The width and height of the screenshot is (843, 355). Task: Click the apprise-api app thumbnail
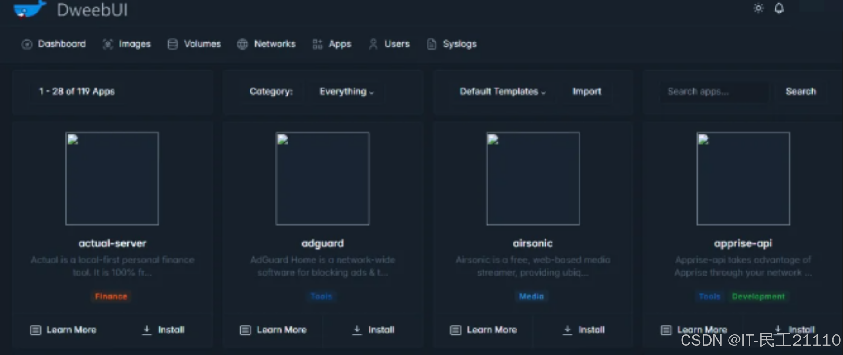pyautogui.click(x=743, y=178)
